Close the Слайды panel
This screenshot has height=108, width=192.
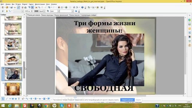(x=24, y=15)
